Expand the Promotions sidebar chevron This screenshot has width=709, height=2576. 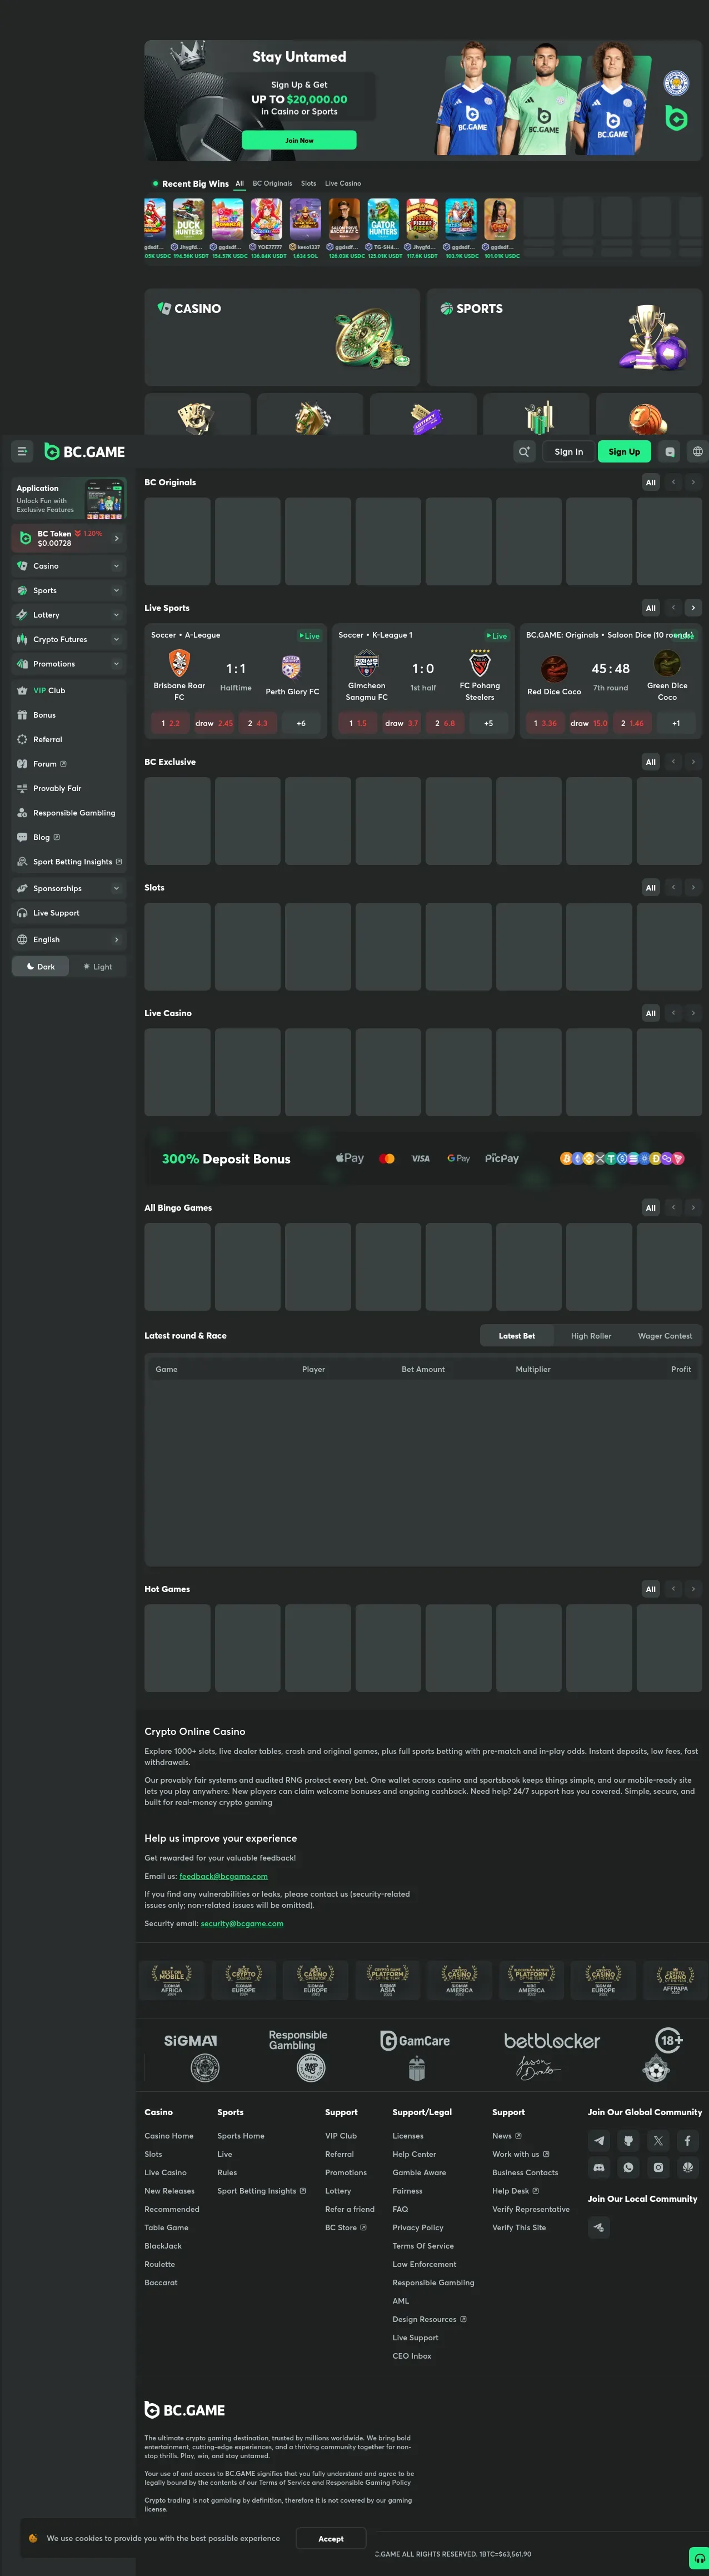tap(116, 664)
